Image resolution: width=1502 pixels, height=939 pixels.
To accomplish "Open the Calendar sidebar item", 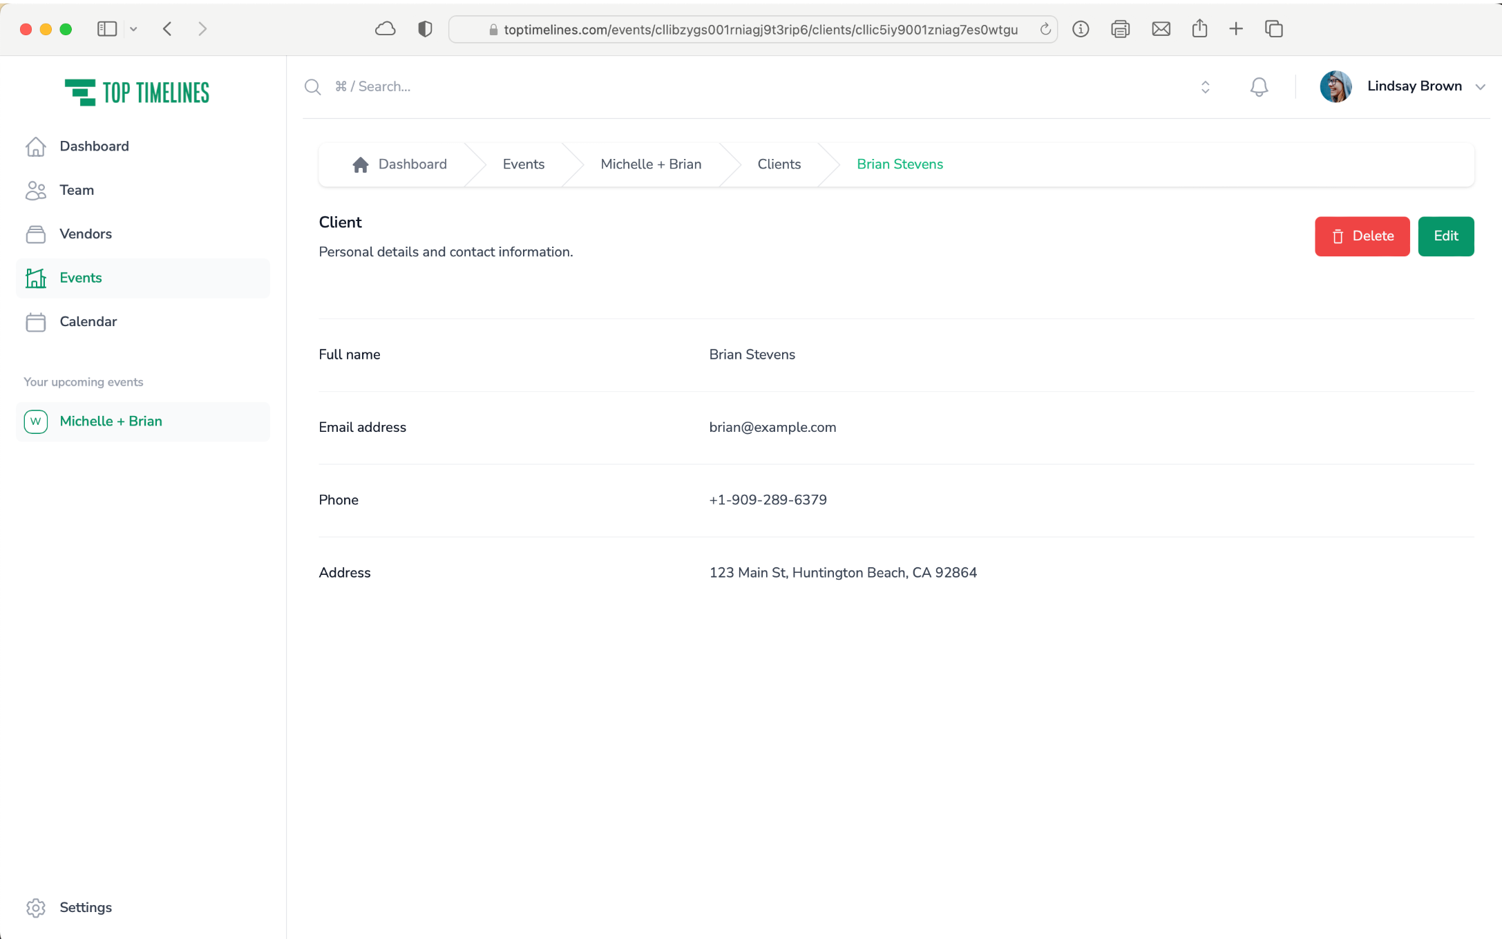I will point(88,321).
